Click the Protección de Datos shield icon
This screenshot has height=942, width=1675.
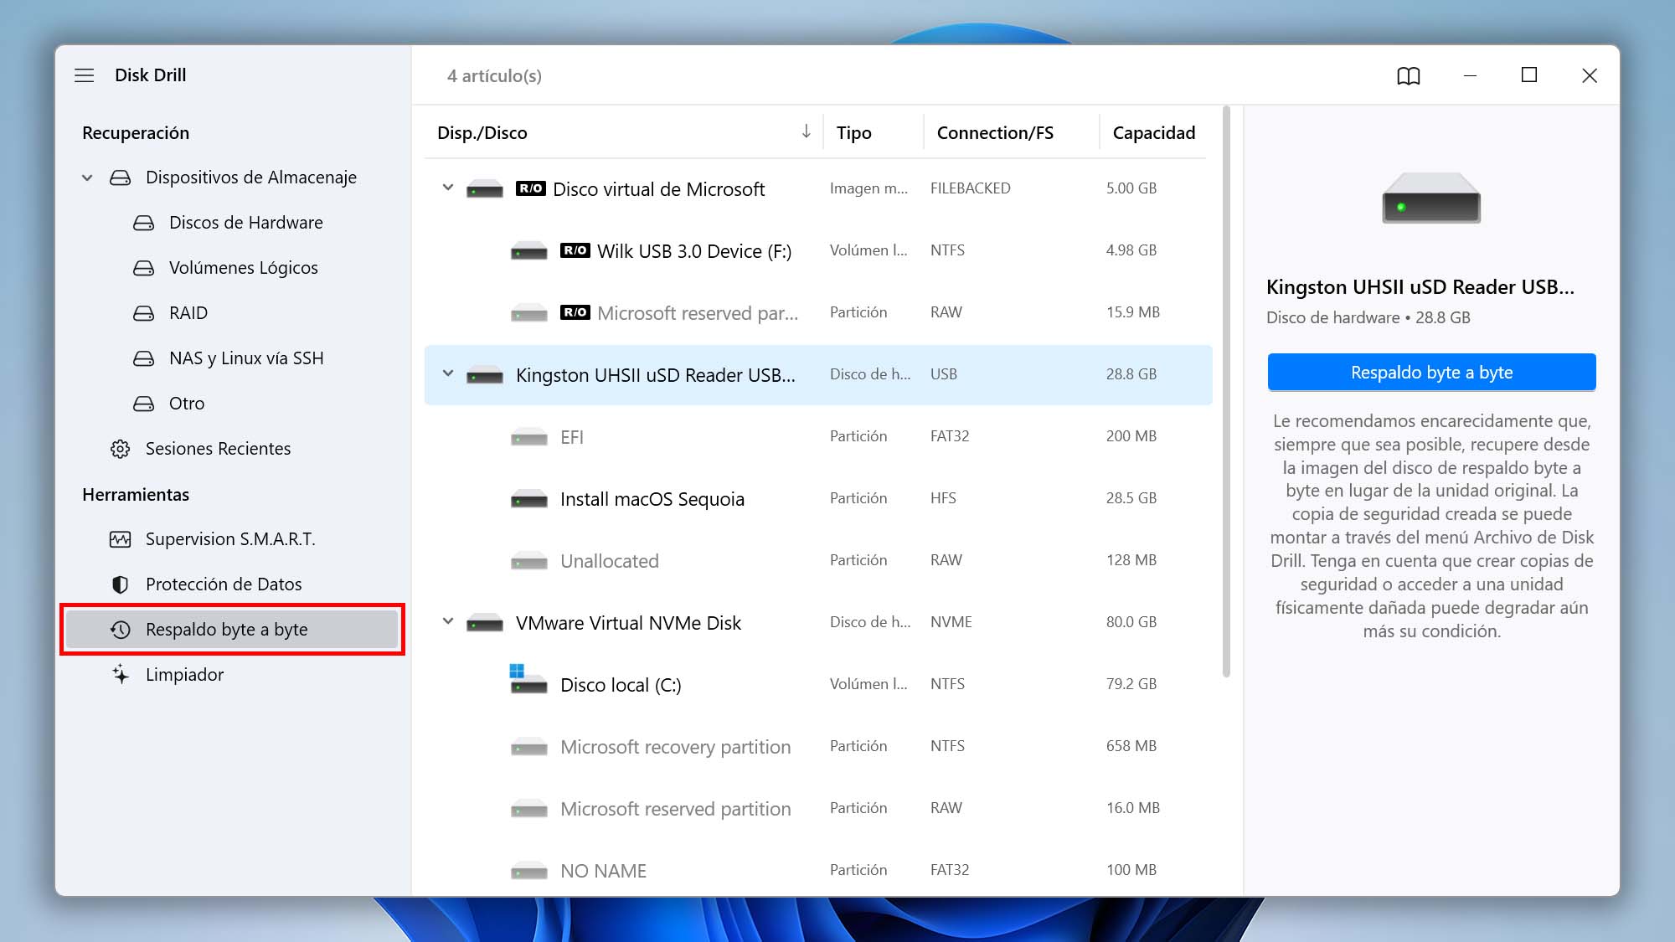(x=121, y=584)
